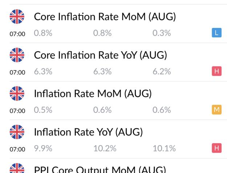Open the Core Inflation Rate YoY (AUG) event
The height and width of the screenshot is (173, 227).
(101, 55)
